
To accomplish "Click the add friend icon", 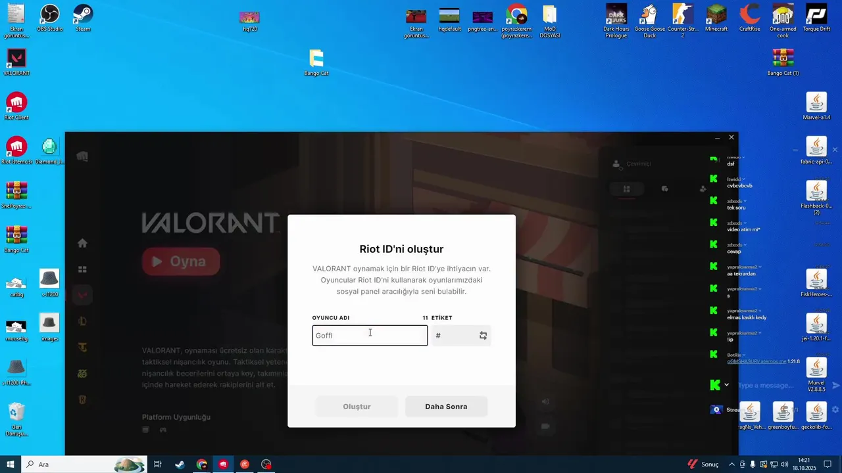I will [703, 189].
